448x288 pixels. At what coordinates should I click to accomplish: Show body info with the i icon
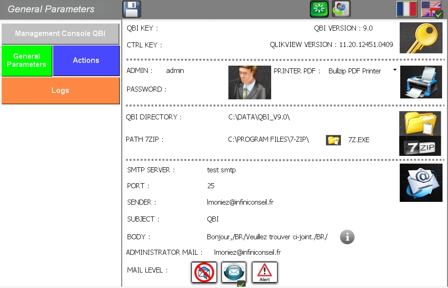pos(347,237)
